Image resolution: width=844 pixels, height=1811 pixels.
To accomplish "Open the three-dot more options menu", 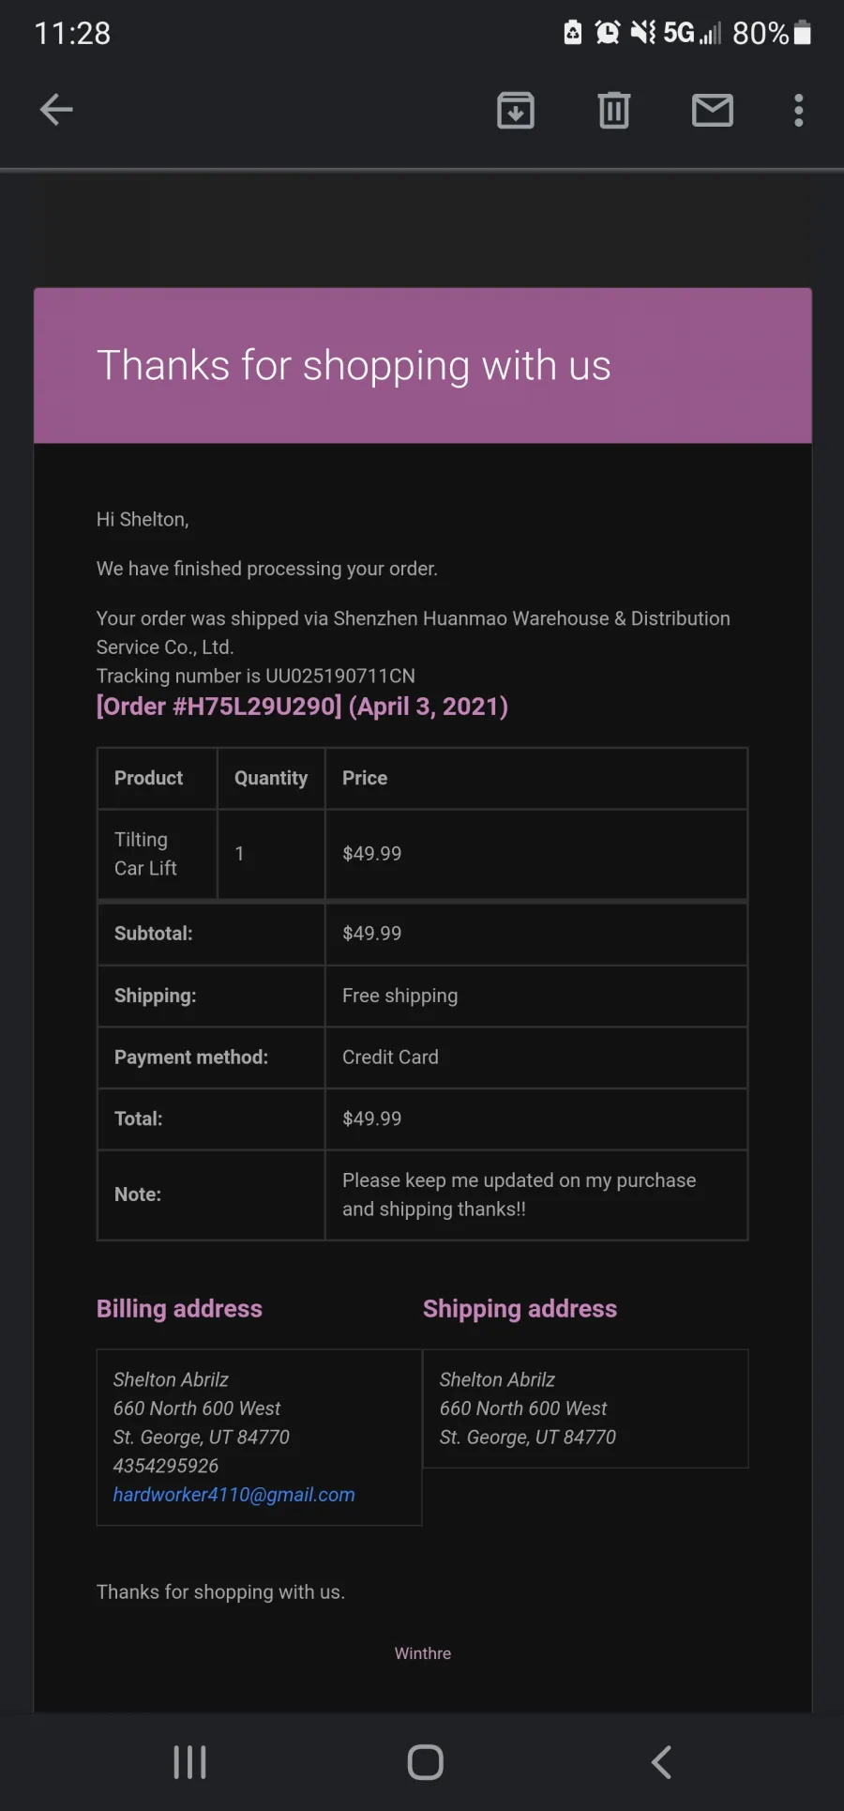I will [799, 110].
